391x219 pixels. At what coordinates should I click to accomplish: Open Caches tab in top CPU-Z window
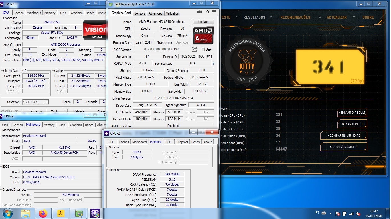pyautogui.click(x=19, y=13)
